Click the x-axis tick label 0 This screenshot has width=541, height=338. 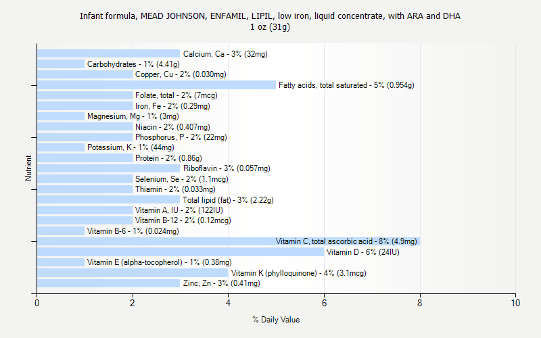click(37, 303)
